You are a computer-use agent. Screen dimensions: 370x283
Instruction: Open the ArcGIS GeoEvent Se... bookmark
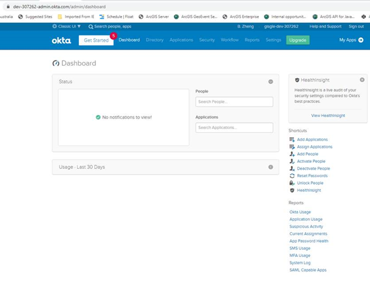(x=196, y=17)
